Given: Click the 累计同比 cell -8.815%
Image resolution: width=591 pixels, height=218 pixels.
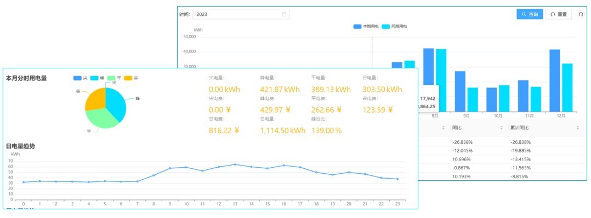Looking at the screenshot, I should click(519, 176).
